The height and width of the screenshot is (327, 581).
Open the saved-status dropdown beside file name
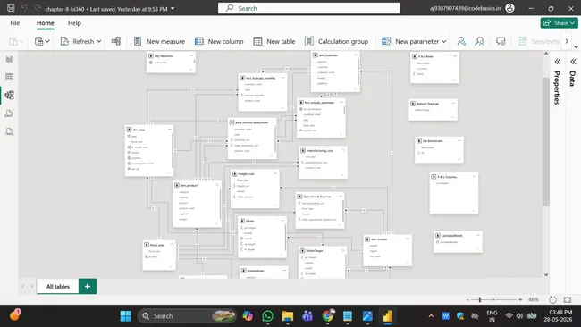click(173, 9)
